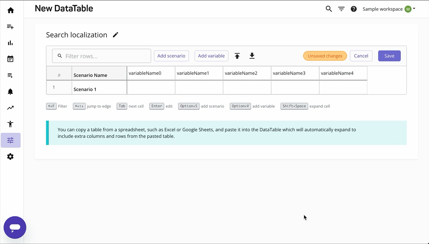Click the upload arrow icon
Viewport: 429px width, 244px height.
click(237, 56)
